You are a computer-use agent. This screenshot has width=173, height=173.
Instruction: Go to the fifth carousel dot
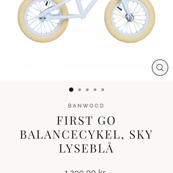[x=103, y=90]
